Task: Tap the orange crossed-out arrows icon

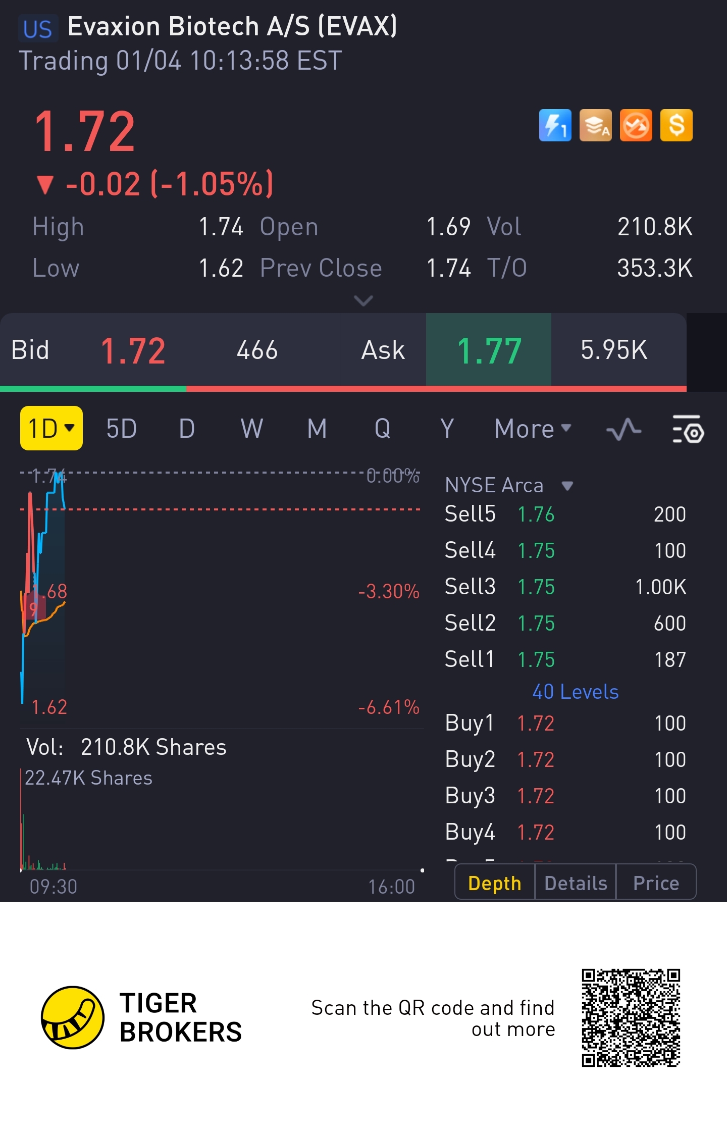Action: [636, 125]
